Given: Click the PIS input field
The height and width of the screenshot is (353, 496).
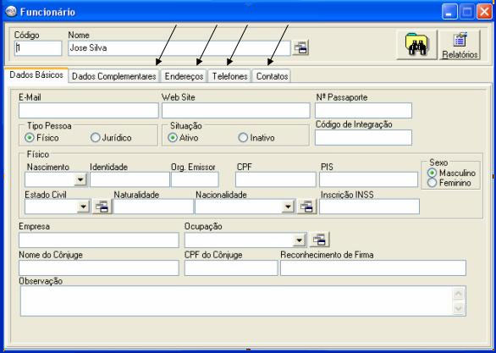Looking at the screenshot, I should 368,179.
